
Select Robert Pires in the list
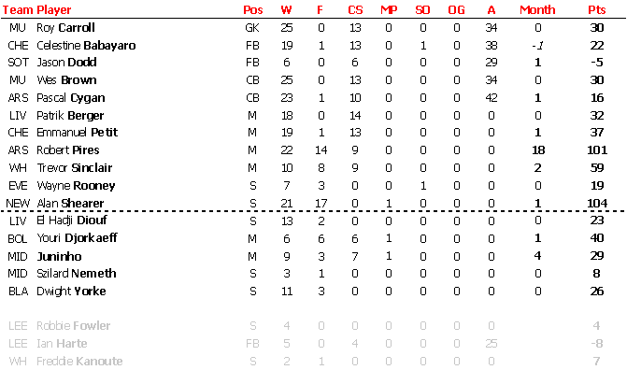pyautogui.click(x=68, y=150)
